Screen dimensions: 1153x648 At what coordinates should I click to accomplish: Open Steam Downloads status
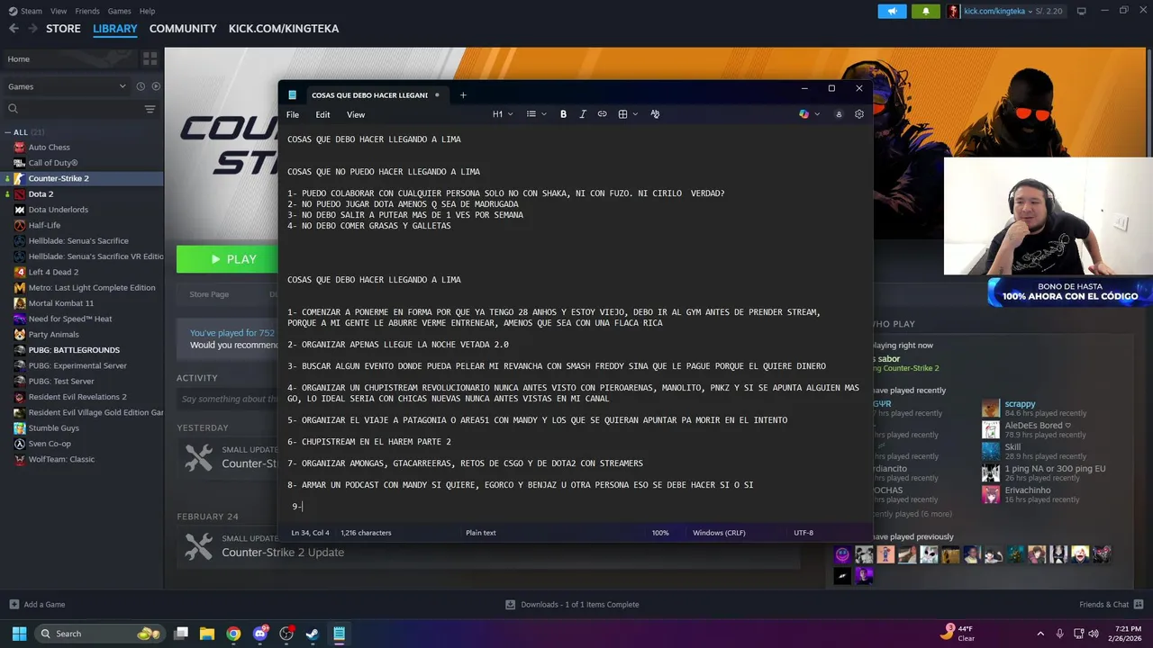tap(572, 605)
